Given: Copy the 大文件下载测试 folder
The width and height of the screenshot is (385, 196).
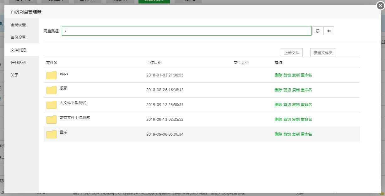Looking at the screenshot, I should [296, 105].
